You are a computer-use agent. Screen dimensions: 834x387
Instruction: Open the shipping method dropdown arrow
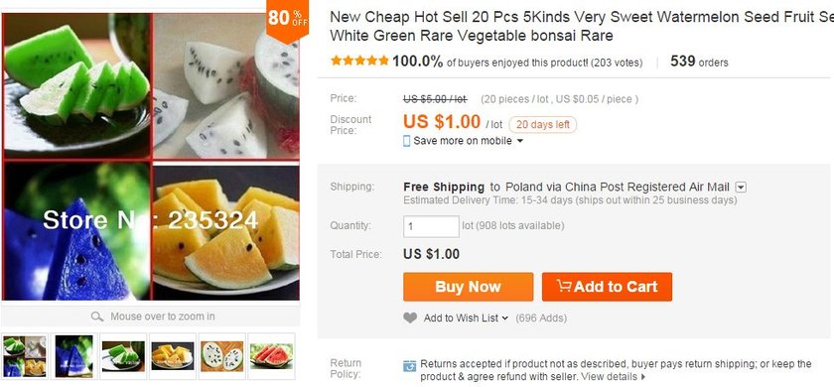(741, 188)
